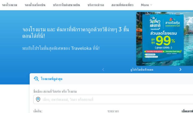Advance to the next promotion with the right arrow

point(180,70)
